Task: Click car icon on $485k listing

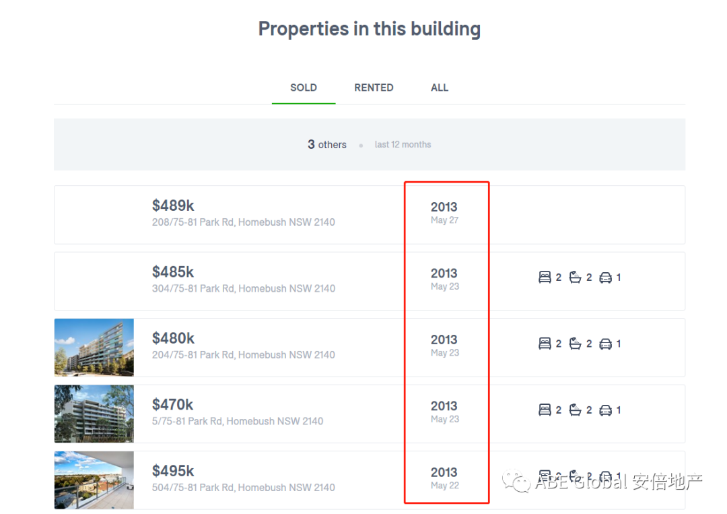Action: (x=605, y=278)
